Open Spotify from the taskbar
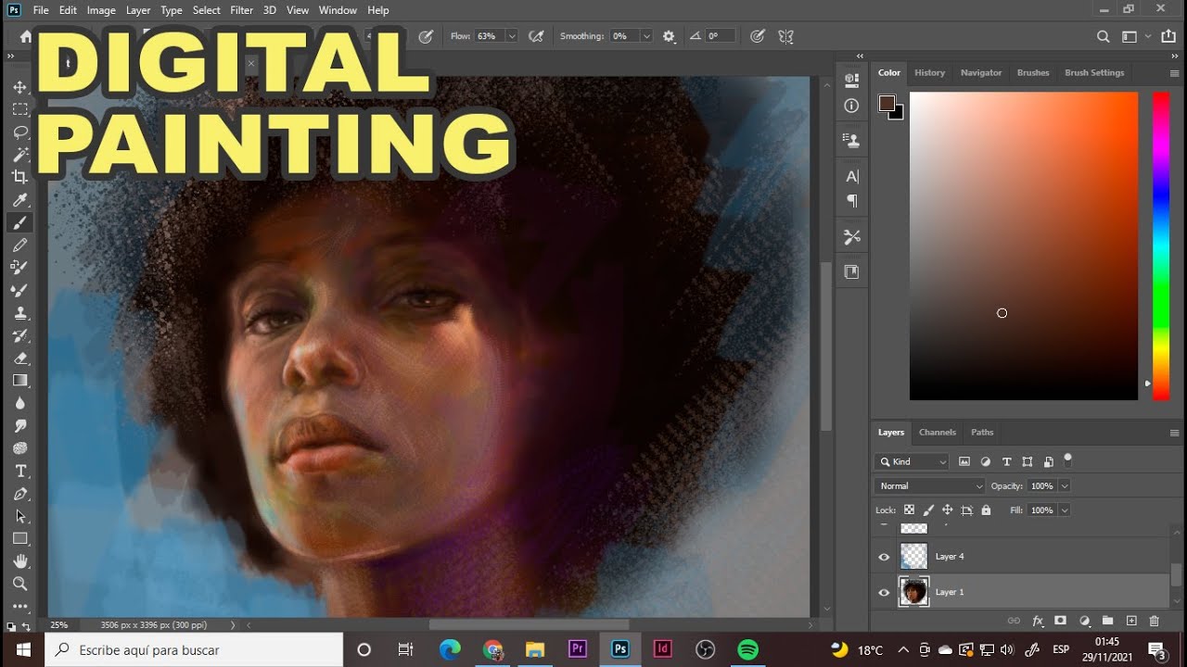 click(x=747, y=649)
